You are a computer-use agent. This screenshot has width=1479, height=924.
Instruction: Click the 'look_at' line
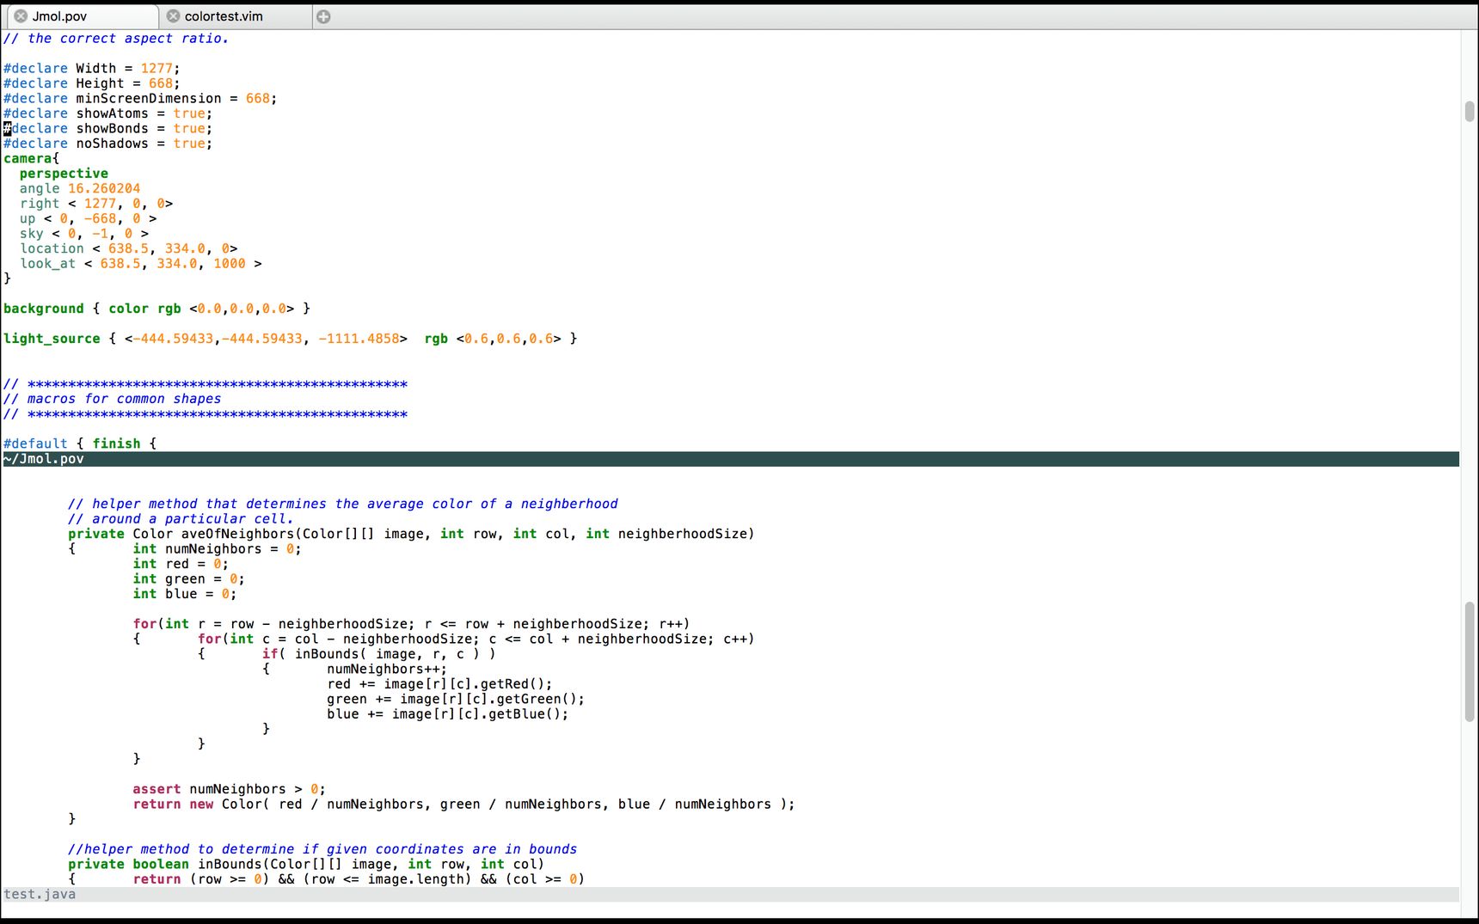pos(141,264)
